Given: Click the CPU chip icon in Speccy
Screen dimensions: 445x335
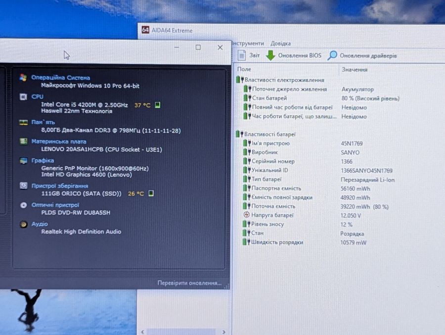Looking at the screenshot, I should coord(23,97).
